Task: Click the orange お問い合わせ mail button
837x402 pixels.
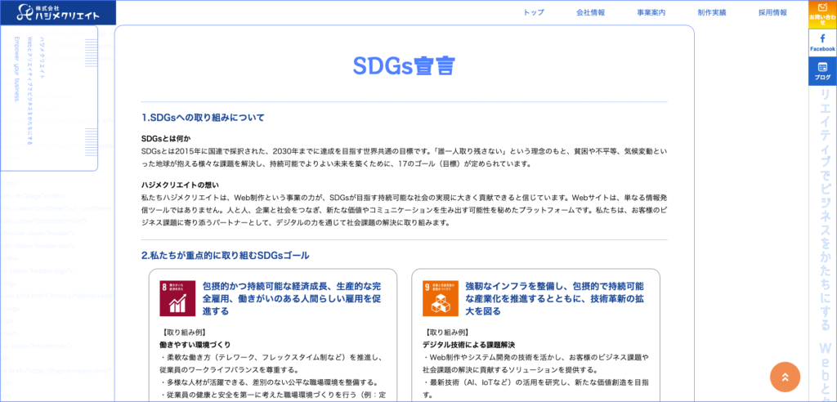Action: pyautogui.click(x=822, y=13)
